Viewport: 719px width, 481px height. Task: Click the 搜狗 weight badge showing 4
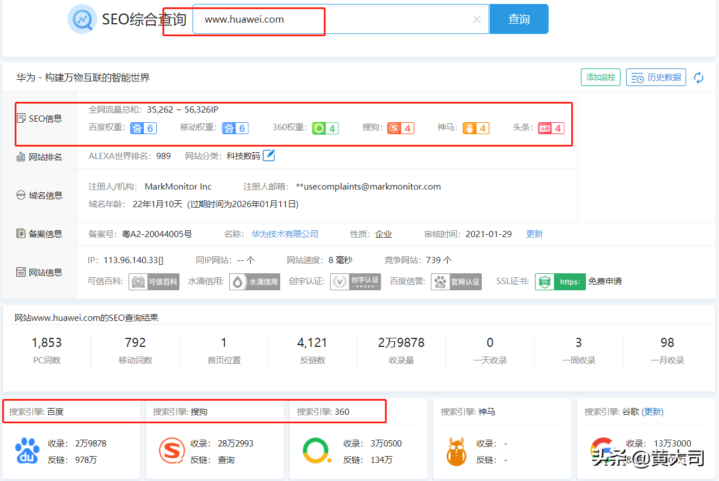pos(401,128)
